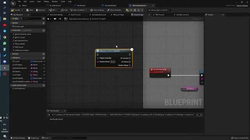Click the graph overview icon beside breadcrumb
The image size is (250, 140).
click(x=66, y=19)
